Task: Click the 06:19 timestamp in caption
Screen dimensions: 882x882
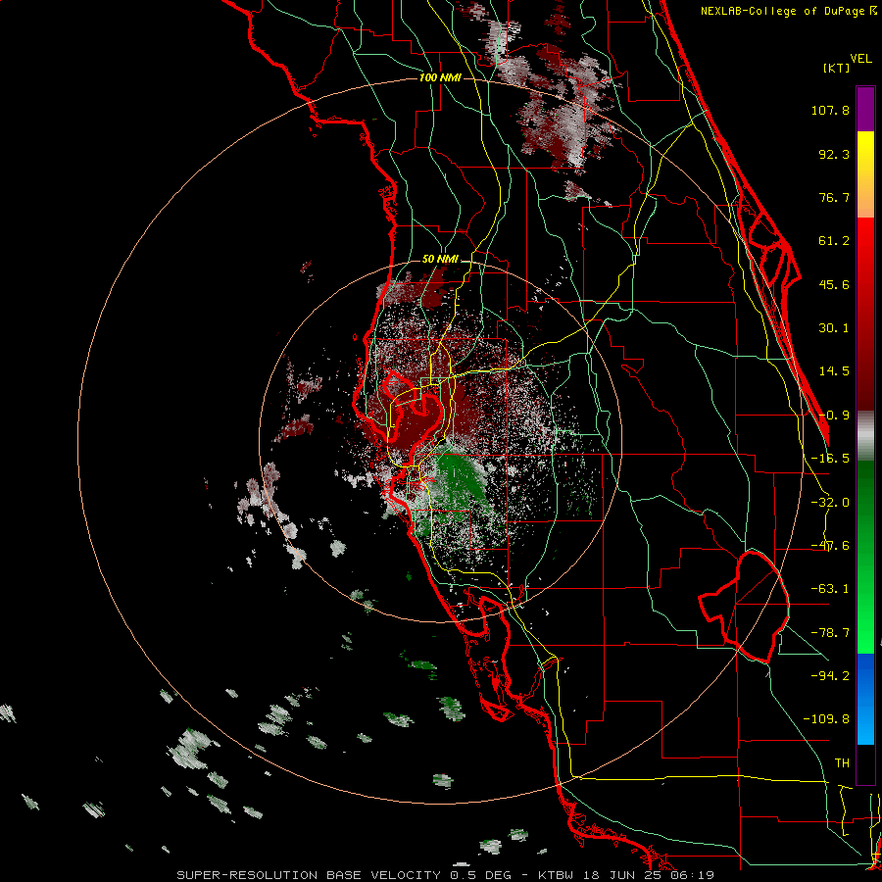Action: point(693,875)
